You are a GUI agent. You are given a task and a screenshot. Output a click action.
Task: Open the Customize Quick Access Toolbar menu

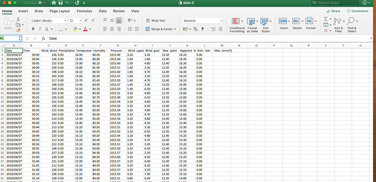(x=84, y=3)
